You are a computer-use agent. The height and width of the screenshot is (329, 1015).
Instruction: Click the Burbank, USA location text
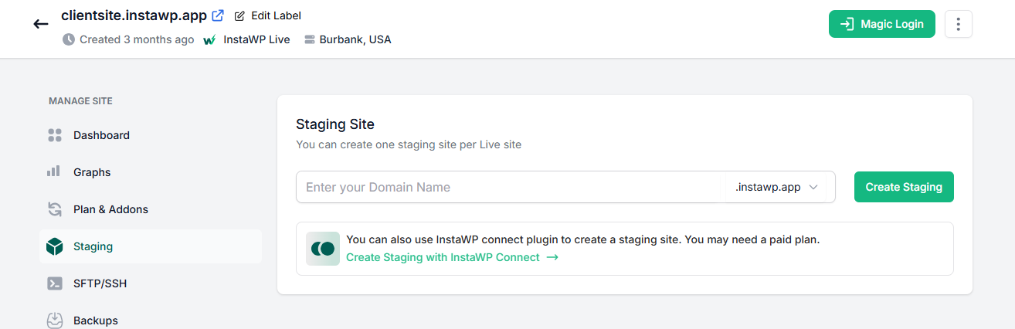[x=355, y=39]
